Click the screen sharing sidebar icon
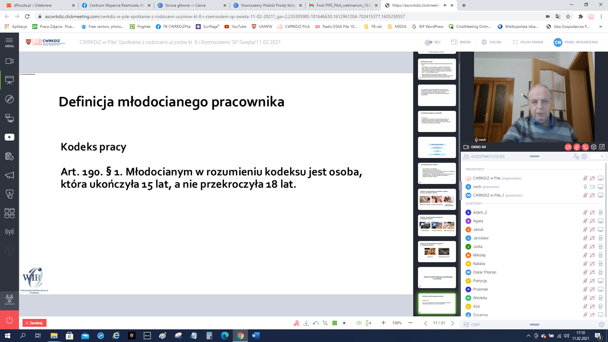 tap(9, 118)
